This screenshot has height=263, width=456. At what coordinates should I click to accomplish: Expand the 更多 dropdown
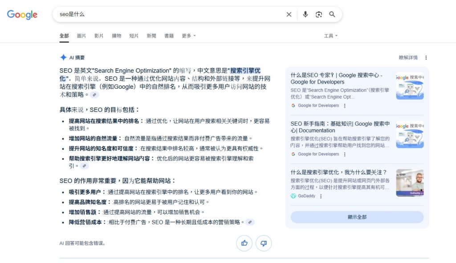(x=189, y=36)
